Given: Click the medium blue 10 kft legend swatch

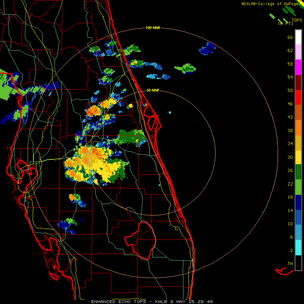Looking at the screenshot, I should pyautogui.click(x=298, y=217).
